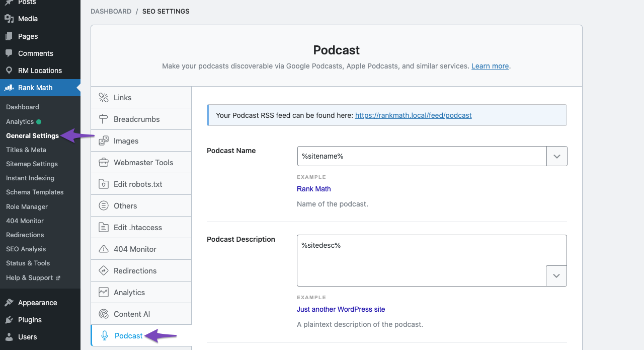Open Instant Indexing
Screen dimensions: 644x350
point(30,178)
